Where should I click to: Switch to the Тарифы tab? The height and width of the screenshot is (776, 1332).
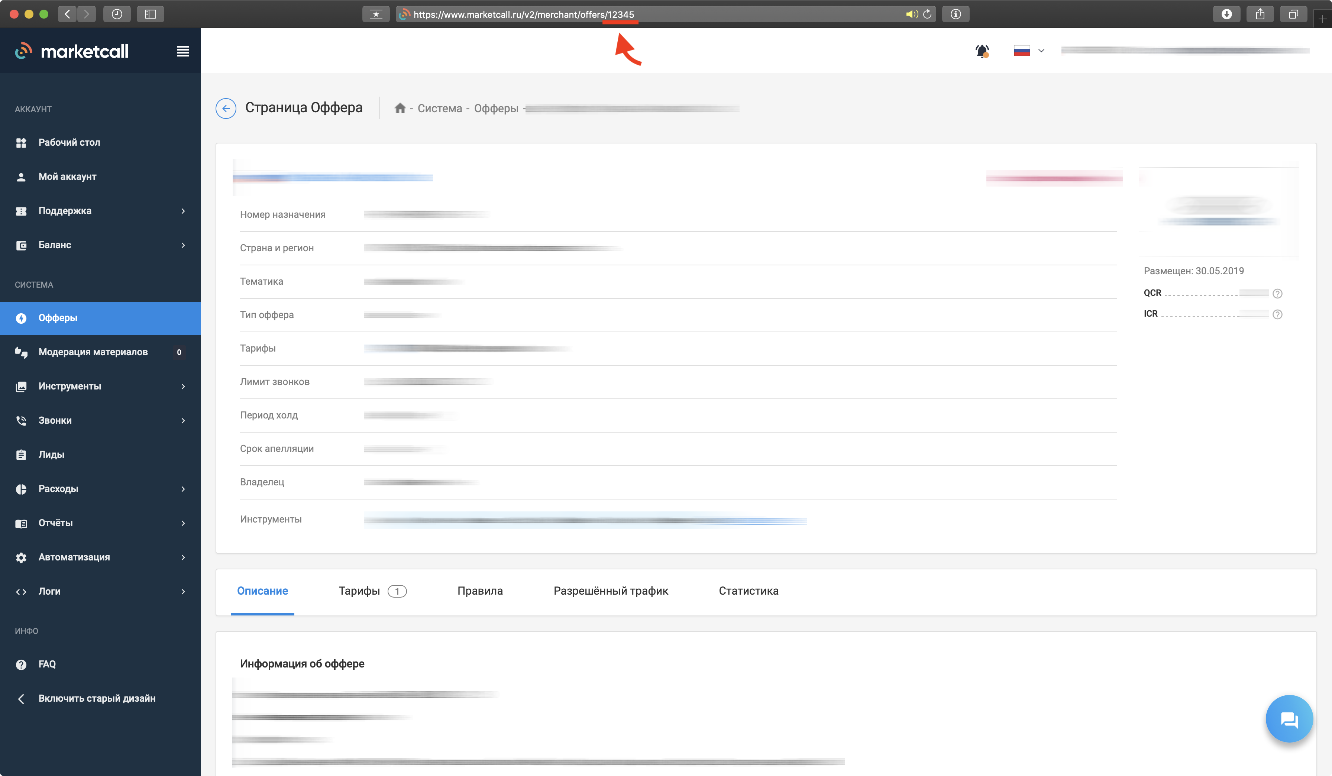373,591
